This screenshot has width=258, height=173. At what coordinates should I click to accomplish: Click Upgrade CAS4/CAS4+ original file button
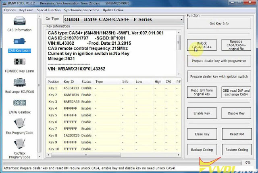click(236, 45)
